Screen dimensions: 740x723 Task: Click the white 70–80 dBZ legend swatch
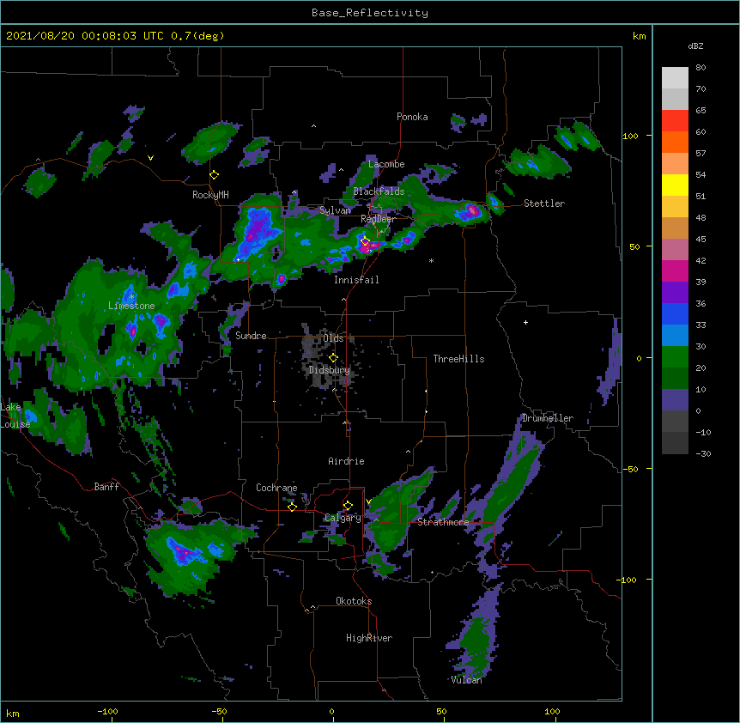[x=675, y=78]
